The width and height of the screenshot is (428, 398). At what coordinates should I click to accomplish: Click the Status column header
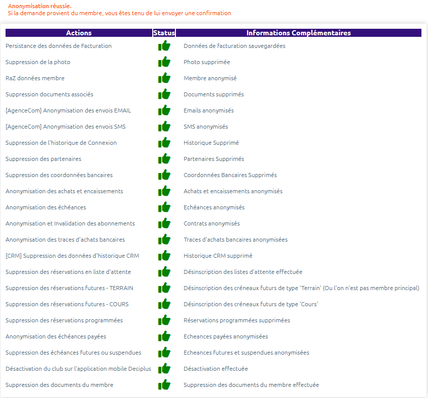click(x=164, y=33)
